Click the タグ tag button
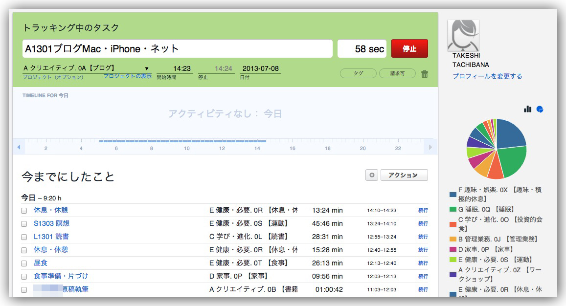Image resolution: width=566 pixels, height=306 pixels. (x=358, y=73)
